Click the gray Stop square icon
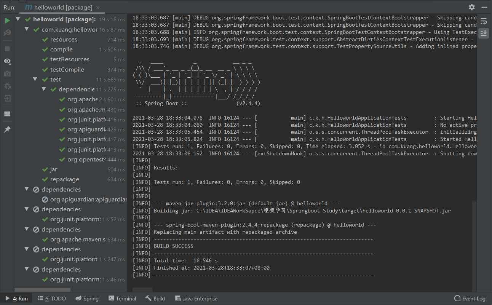The image size is (492, 305). tap(7, 49)
